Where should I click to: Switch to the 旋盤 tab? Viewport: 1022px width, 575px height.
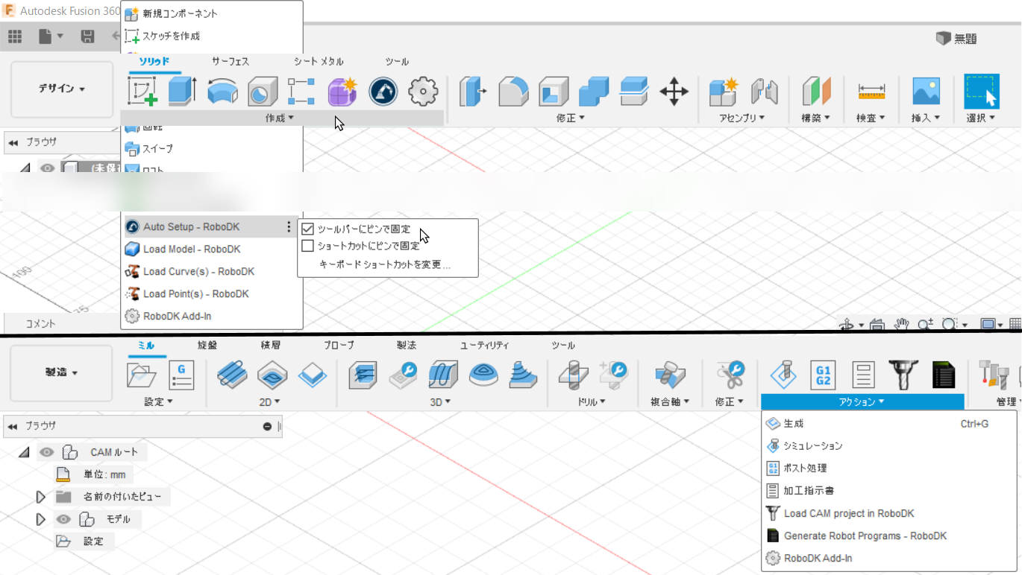(x=207, y=345)
